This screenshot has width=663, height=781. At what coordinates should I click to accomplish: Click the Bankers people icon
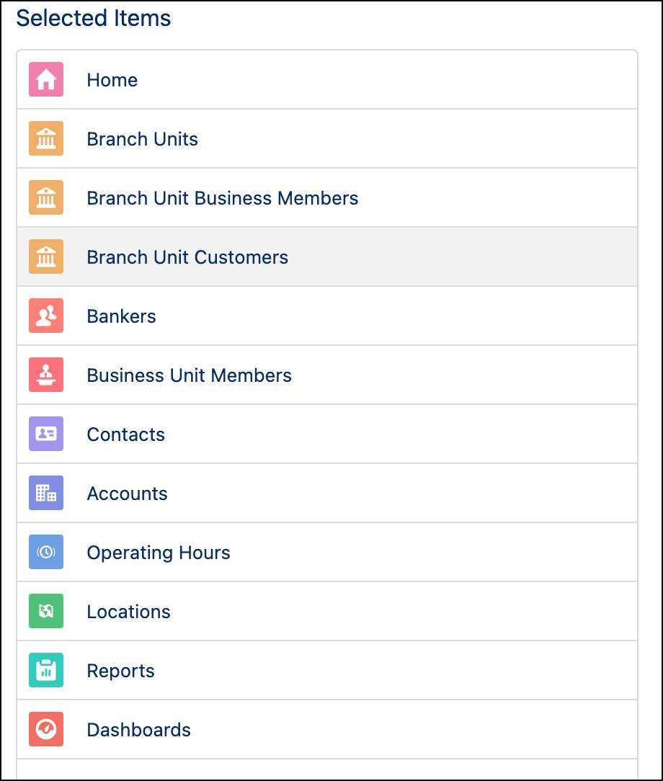coord(46,316)
